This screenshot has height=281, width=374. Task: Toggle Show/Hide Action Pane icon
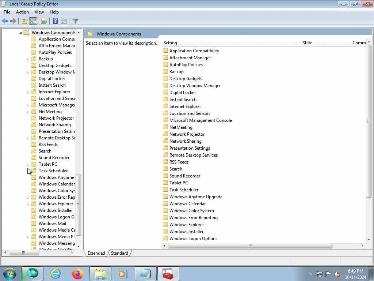64,21
